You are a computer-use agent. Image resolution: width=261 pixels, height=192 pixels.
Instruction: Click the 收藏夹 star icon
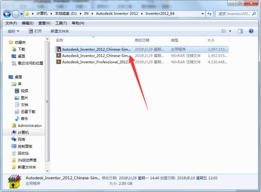[11, 42]
